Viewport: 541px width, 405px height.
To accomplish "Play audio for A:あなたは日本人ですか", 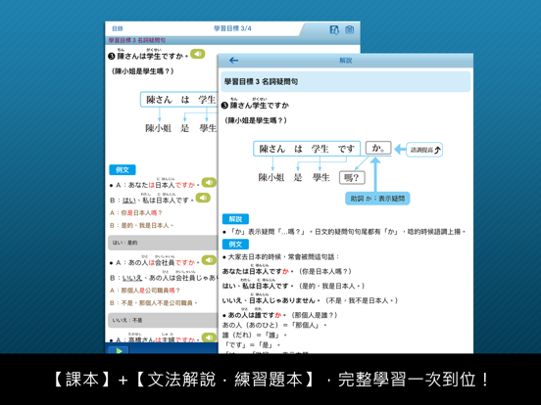I will pos(209,182).
